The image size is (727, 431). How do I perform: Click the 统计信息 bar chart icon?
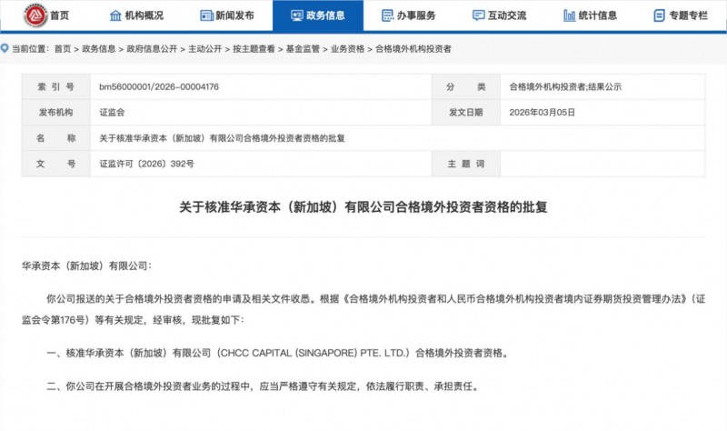pos(569,15)
